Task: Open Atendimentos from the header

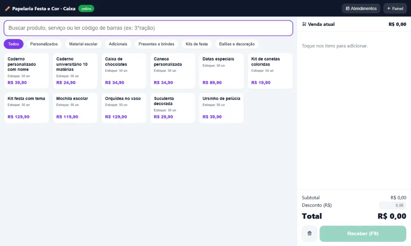Action: pyautogui.click(x=361, y=8)
